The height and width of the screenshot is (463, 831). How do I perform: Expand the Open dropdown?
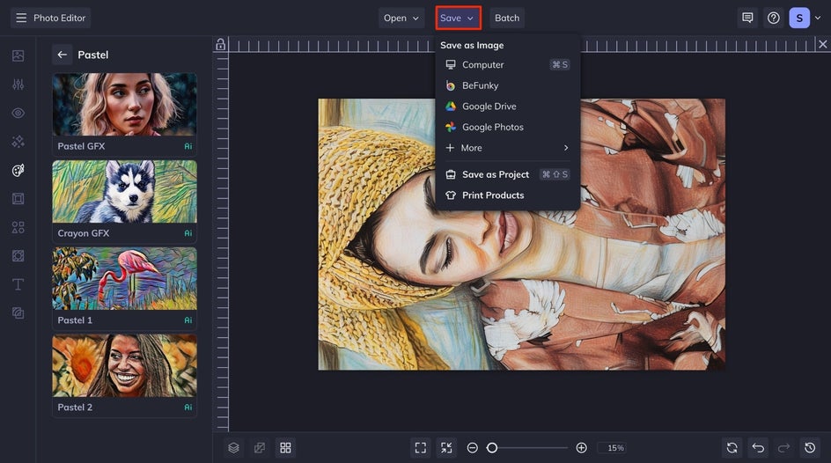click(x=401, y=18)
